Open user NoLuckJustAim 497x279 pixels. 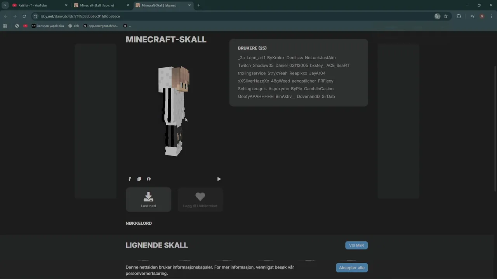(320, 58)
